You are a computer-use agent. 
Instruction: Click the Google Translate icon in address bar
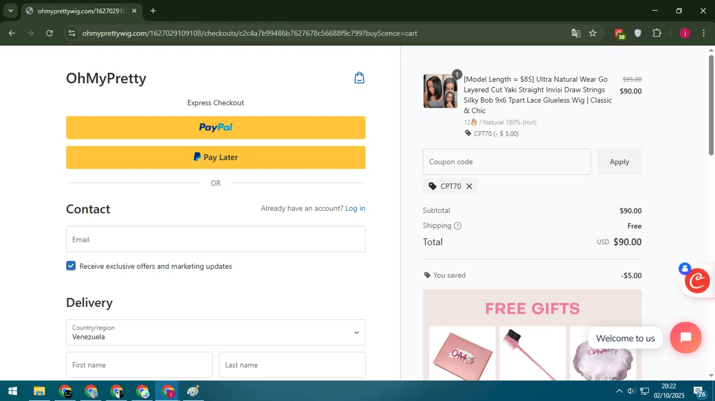[576, 33]
